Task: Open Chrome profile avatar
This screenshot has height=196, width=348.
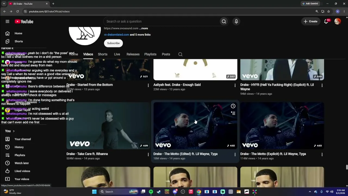Action: (338, 11)
